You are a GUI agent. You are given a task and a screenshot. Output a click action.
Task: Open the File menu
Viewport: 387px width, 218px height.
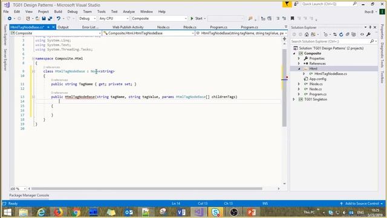point(6,12)
